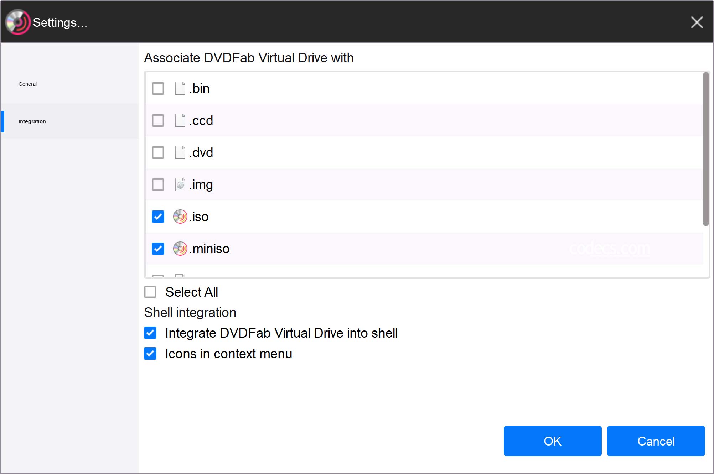
Task: Uncheck the .iso association checkbox
Action: pyautogui.click(x=158, y=217)
